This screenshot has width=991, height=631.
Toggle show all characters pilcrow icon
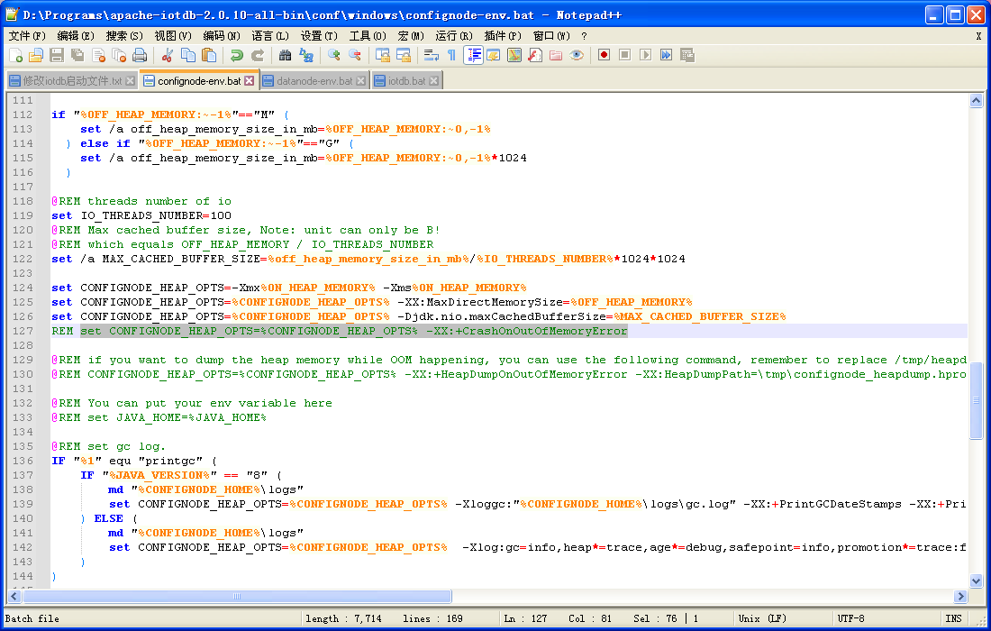[x=452, y=56]
